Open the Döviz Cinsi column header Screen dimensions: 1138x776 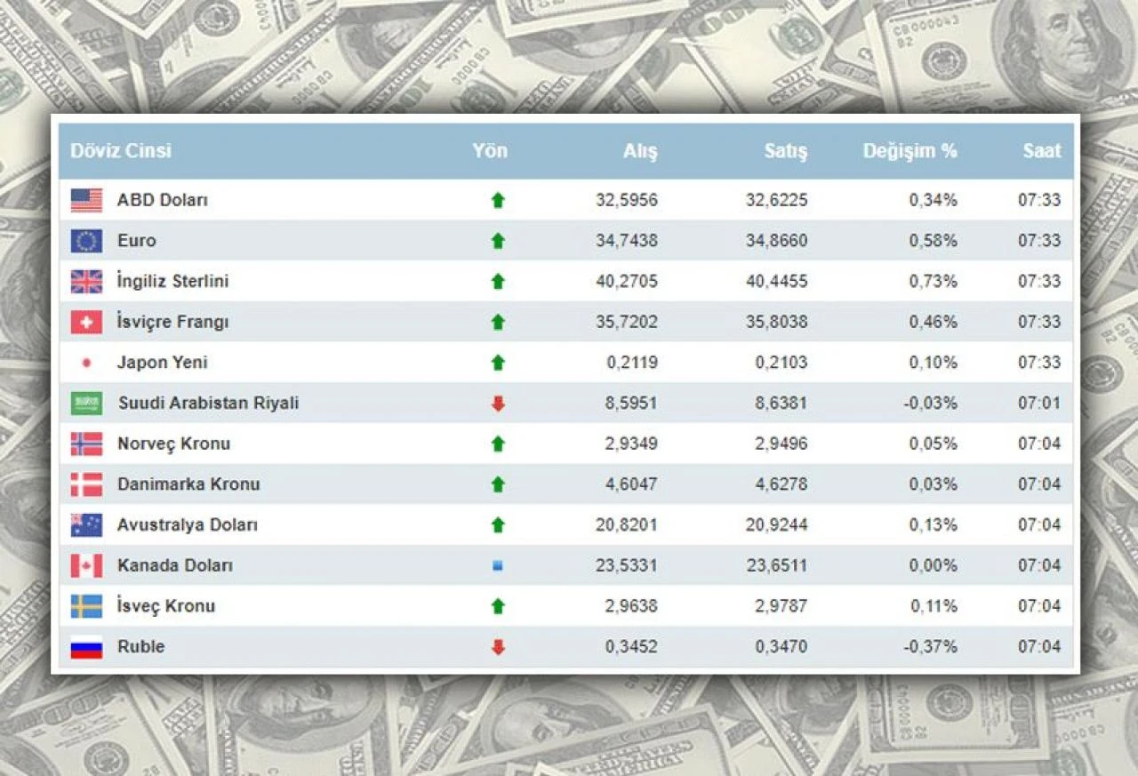pos(122,151)
